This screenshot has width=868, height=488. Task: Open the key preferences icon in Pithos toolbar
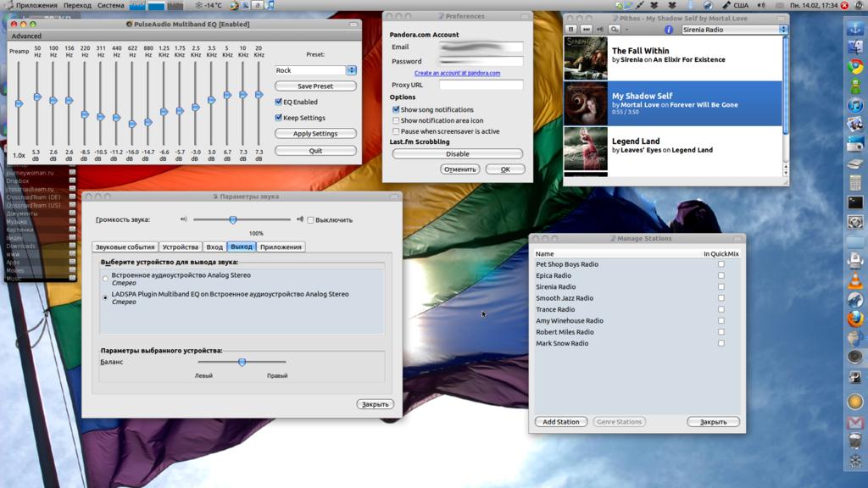(x=614, y=30)
